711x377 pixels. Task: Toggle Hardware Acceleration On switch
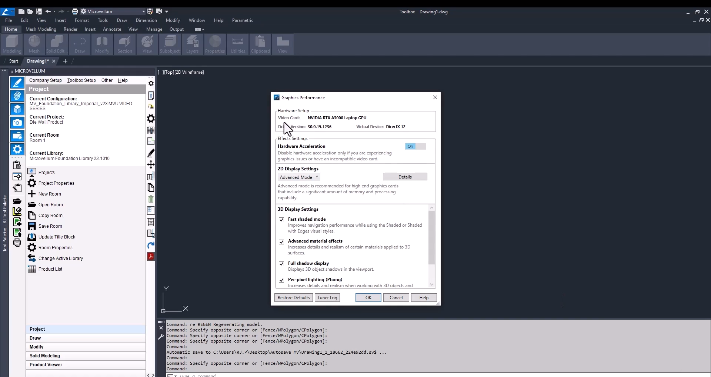point(415,146)
